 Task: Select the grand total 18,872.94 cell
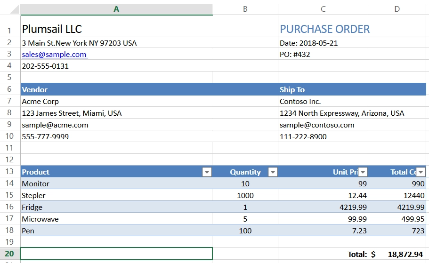point(397,254)
